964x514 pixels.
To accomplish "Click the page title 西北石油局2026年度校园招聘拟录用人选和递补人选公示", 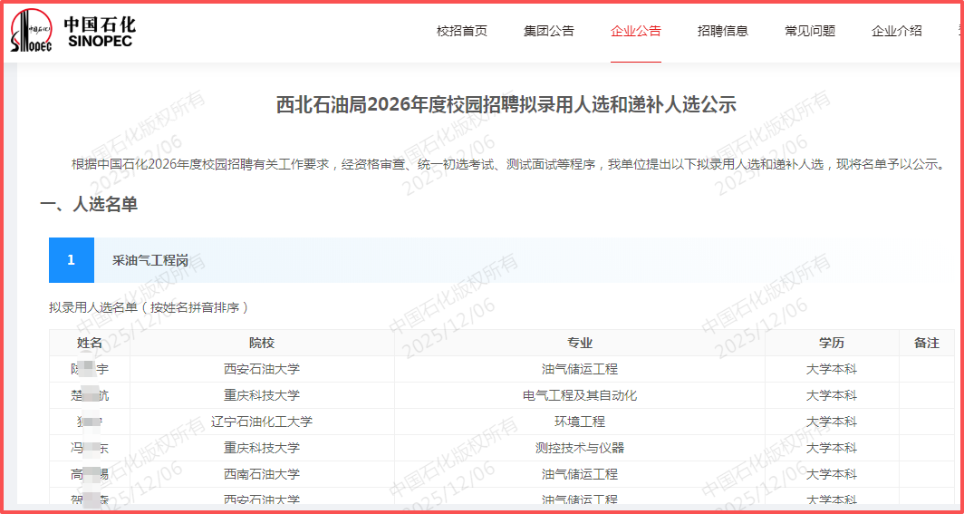I will 506,105.
